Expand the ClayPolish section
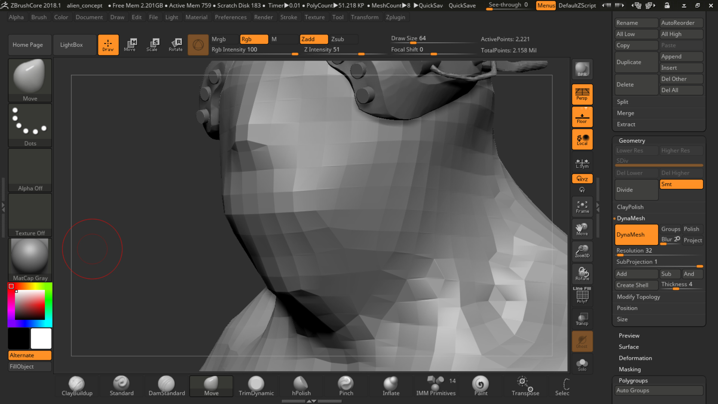This screenshot has height=404, width=718. click(x=630, y=207)
